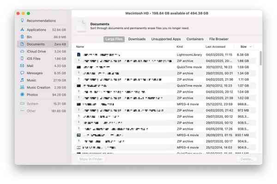The width and height of the screenshot is (277, 184).
Task: Click the Music Creation icon
Action: pos(22,87)
